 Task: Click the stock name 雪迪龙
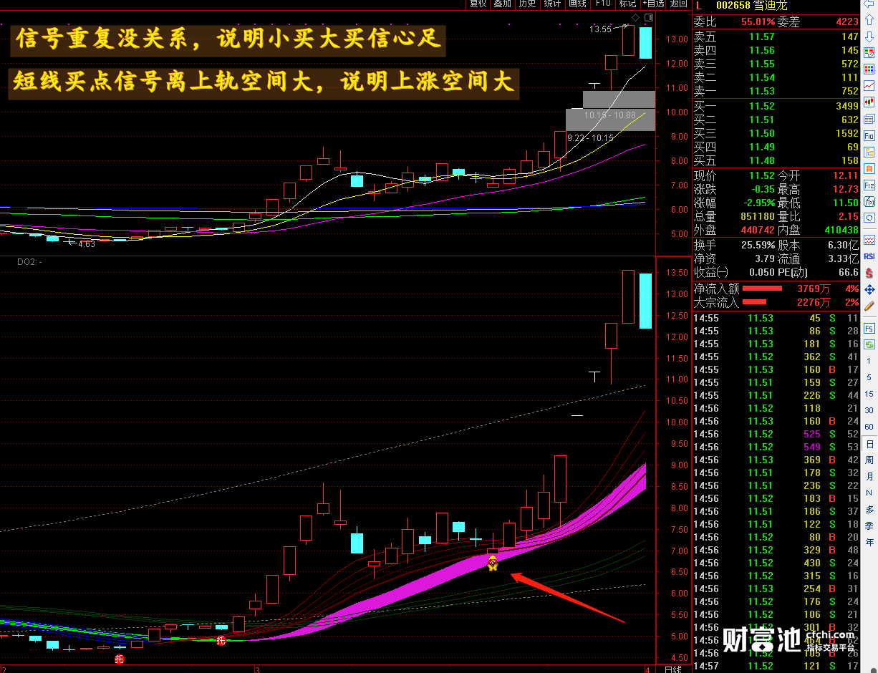pos(770,6)
